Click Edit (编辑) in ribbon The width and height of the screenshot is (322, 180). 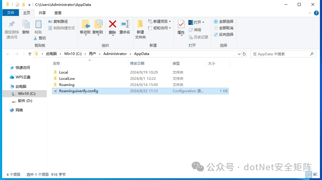[x=195, y=30]
